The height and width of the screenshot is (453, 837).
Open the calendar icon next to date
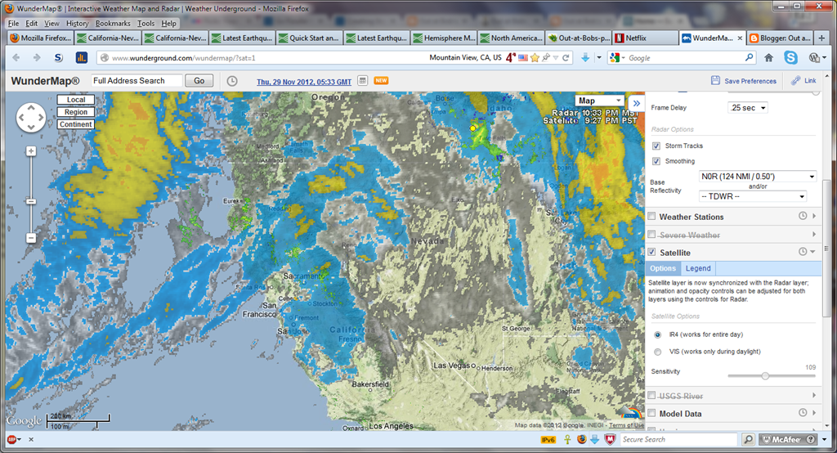point(362,81)
